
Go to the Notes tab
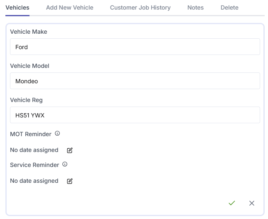[195, 7]
